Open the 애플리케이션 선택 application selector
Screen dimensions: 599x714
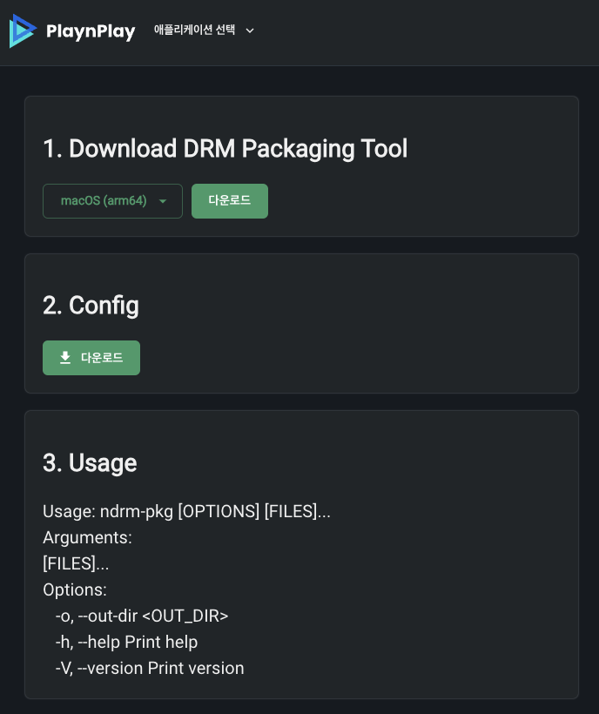195,30
